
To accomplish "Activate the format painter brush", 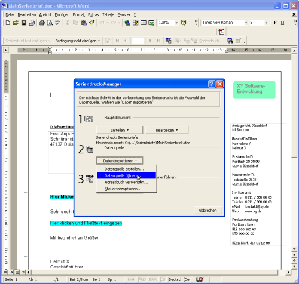I will pos(91,23).
